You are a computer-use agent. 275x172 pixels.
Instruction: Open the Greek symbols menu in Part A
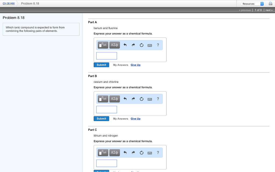pyautogui.click(x=114, y=45)
